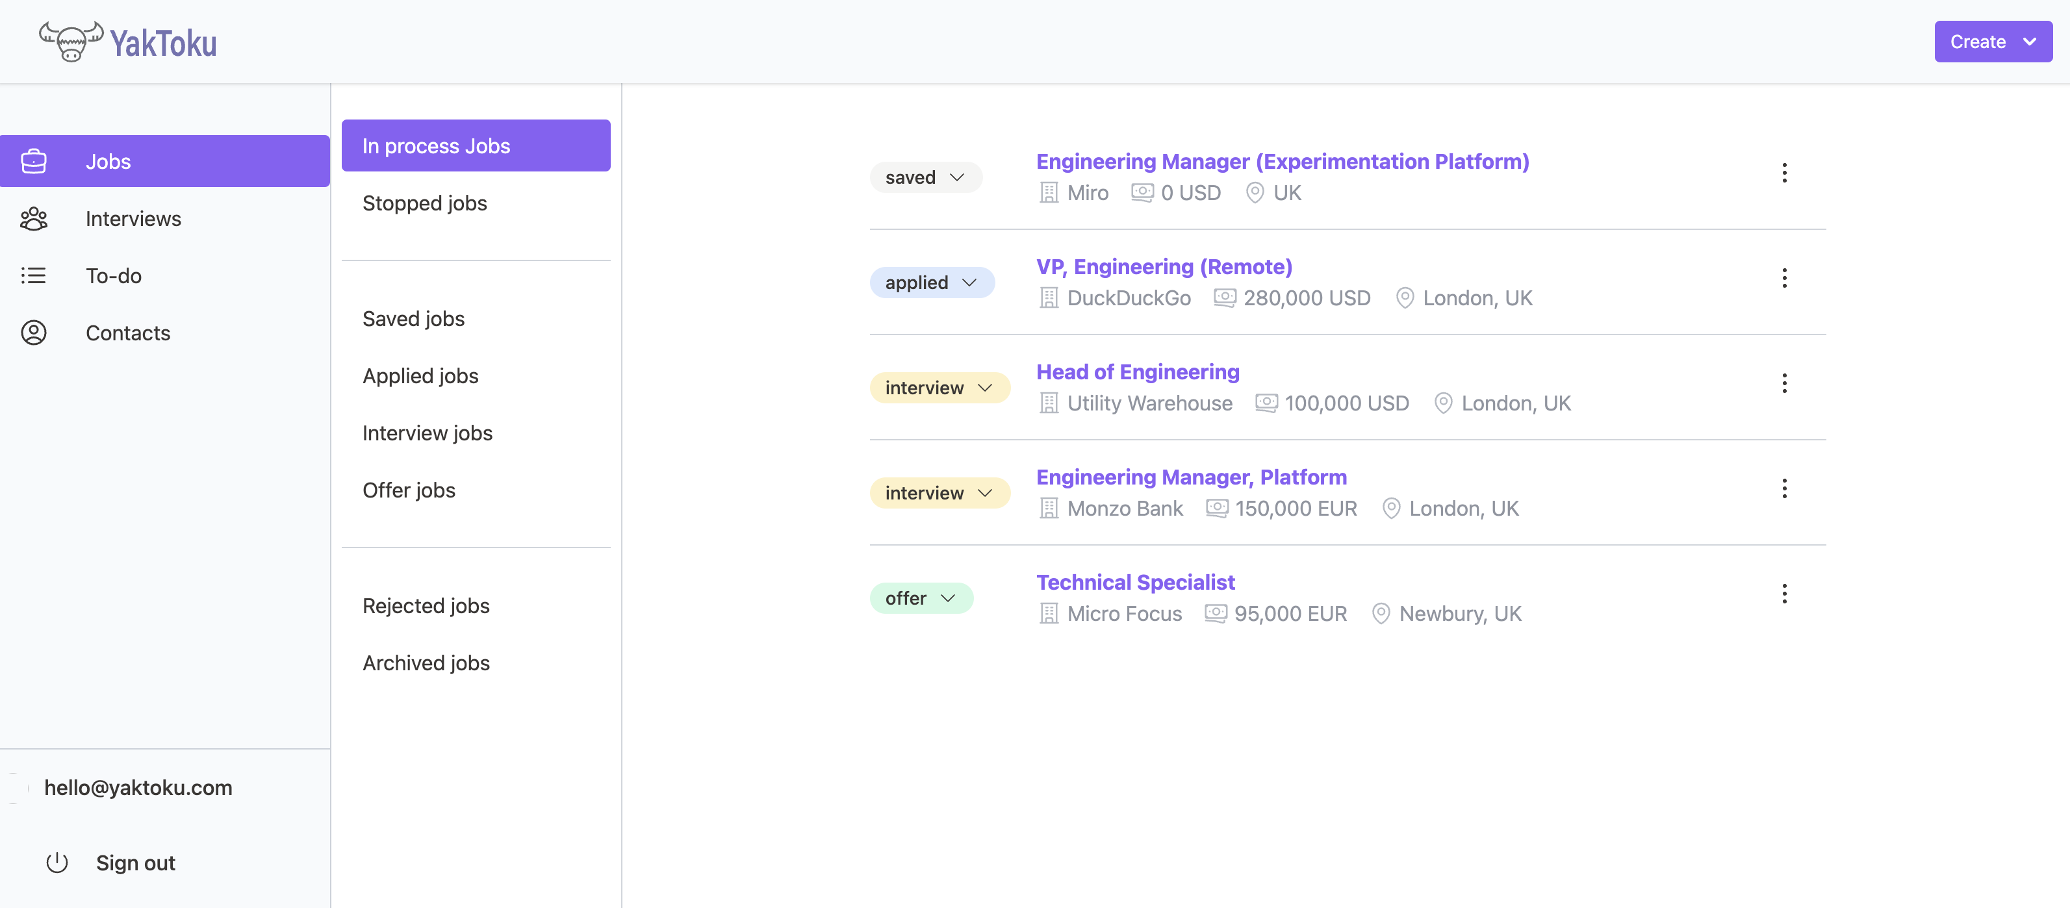2070x908 pixels.
Task: Click the salary icon beside 150,000 EUR
Action: 1218,509
